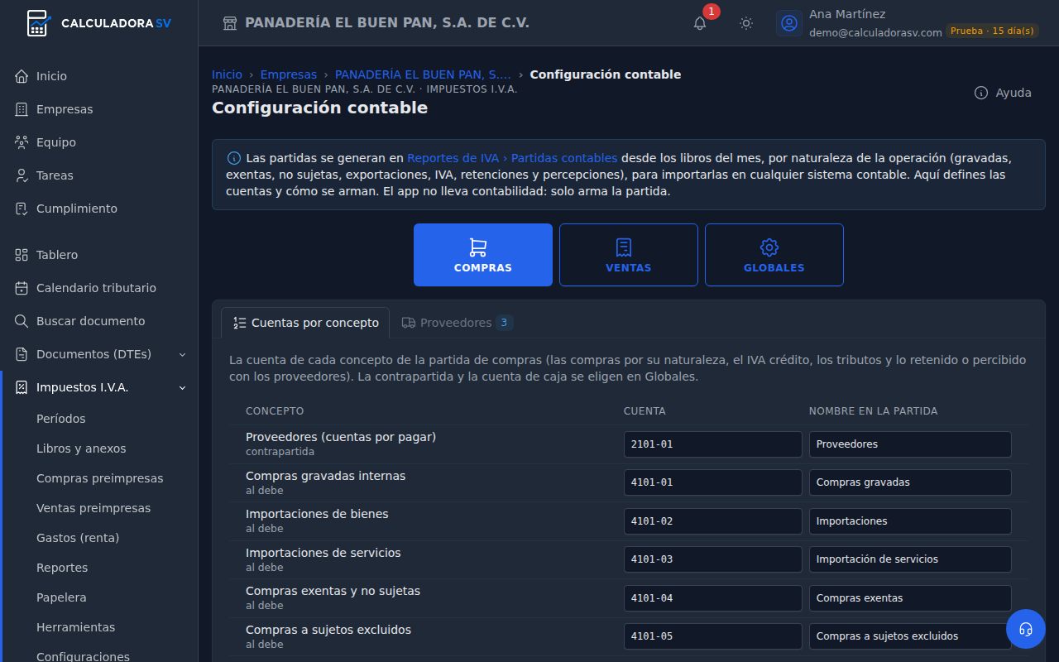
Task: Open the GLOBALES configuration section
Action: coord(774,255)
